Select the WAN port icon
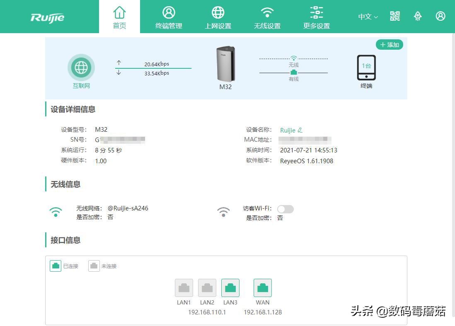455x326 pixels. tap(262, 287)
